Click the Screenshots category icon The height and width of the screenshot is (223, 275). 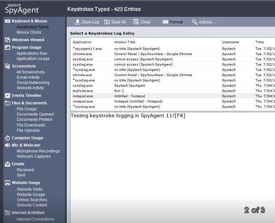8,66
